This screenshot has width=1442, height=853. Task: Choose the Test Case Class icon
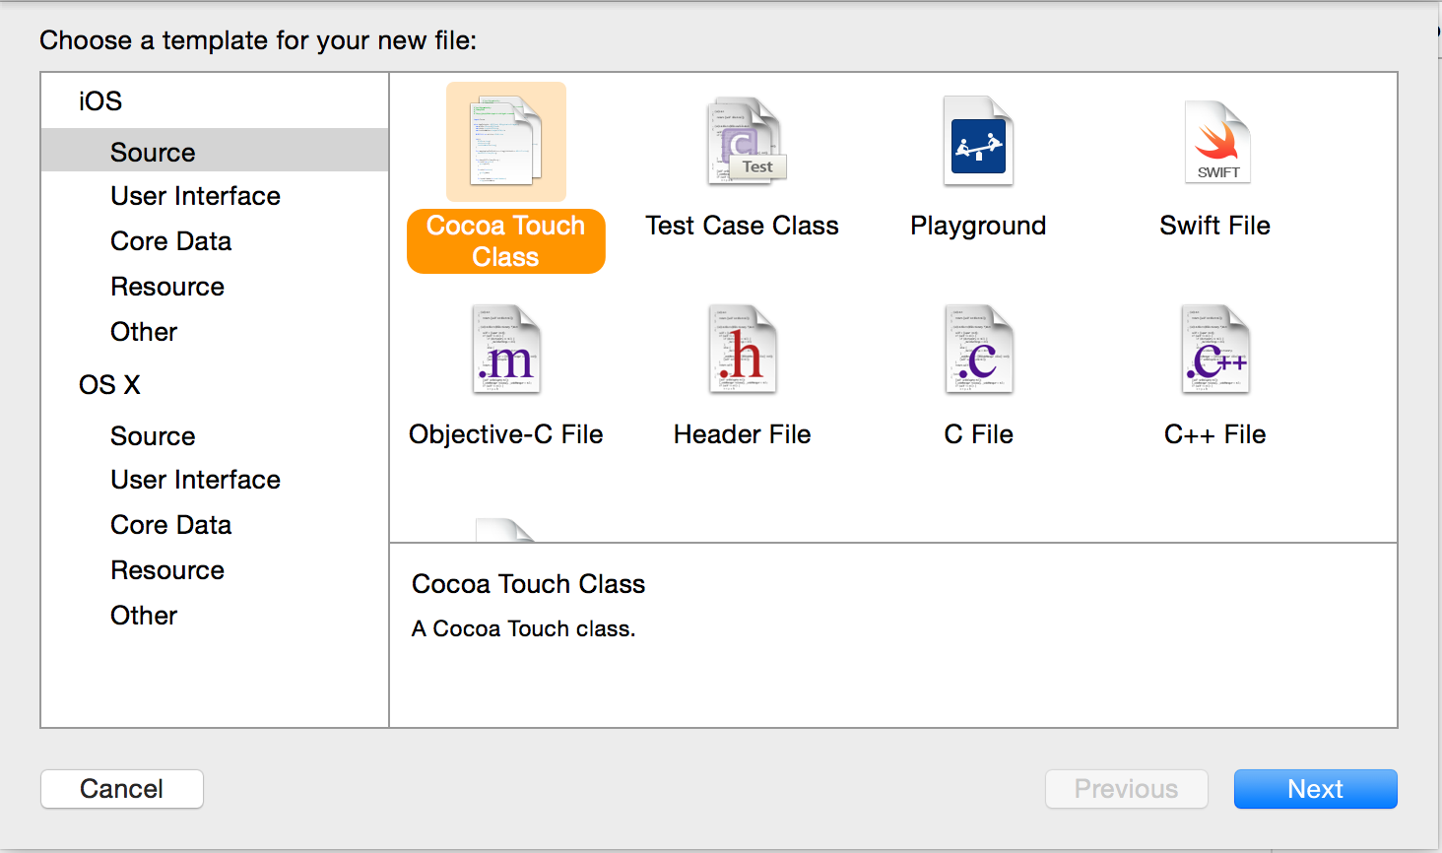click(745, 141)
